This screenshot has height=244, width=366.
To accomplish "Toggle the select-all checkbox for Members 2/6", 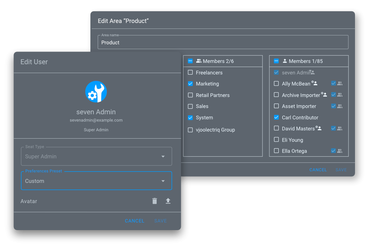I will tap(190, 61).
